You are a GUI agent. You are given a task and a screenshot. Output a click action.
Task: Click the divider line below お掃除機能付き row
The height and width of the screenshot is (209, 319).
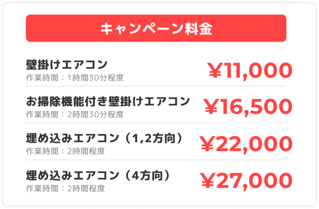pyautogui.click(x=155, y=123)
